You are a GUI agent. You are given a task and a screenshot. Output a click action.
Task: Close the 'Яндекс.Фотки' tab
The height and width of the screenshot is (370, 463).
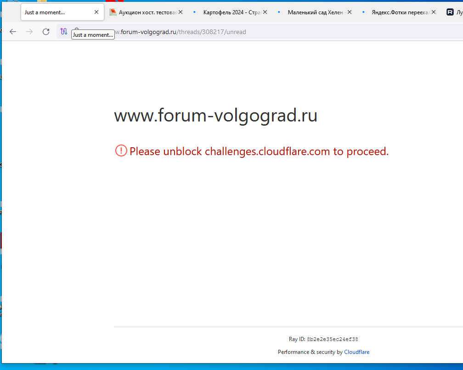(x=434, y=12)
